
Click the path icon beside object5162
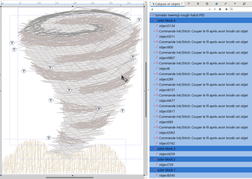[x=157, y=143]
